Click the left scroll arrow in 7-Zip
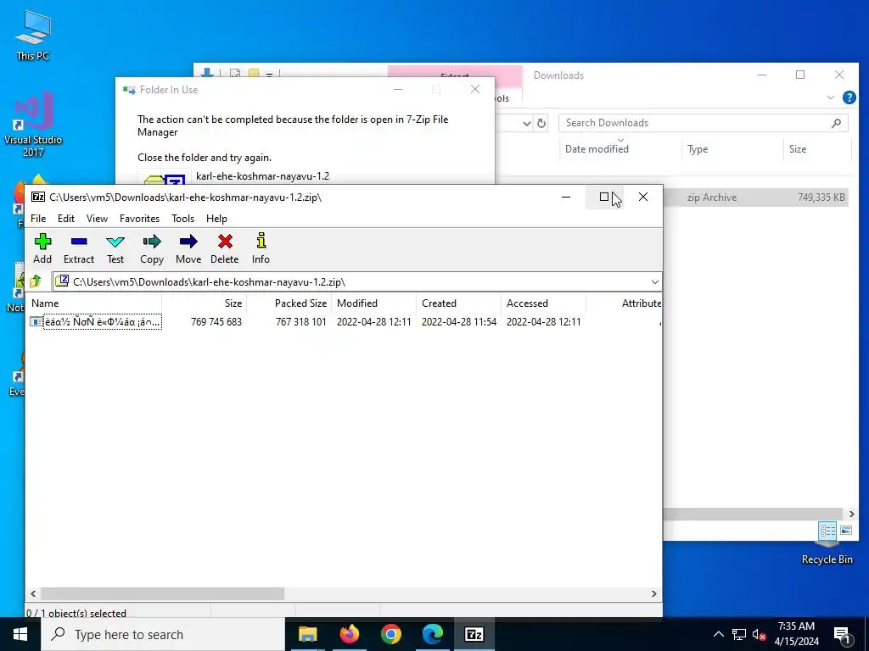The height and width of the screenshot is (651, 869). pyautogui.click(x=33, y=593)
